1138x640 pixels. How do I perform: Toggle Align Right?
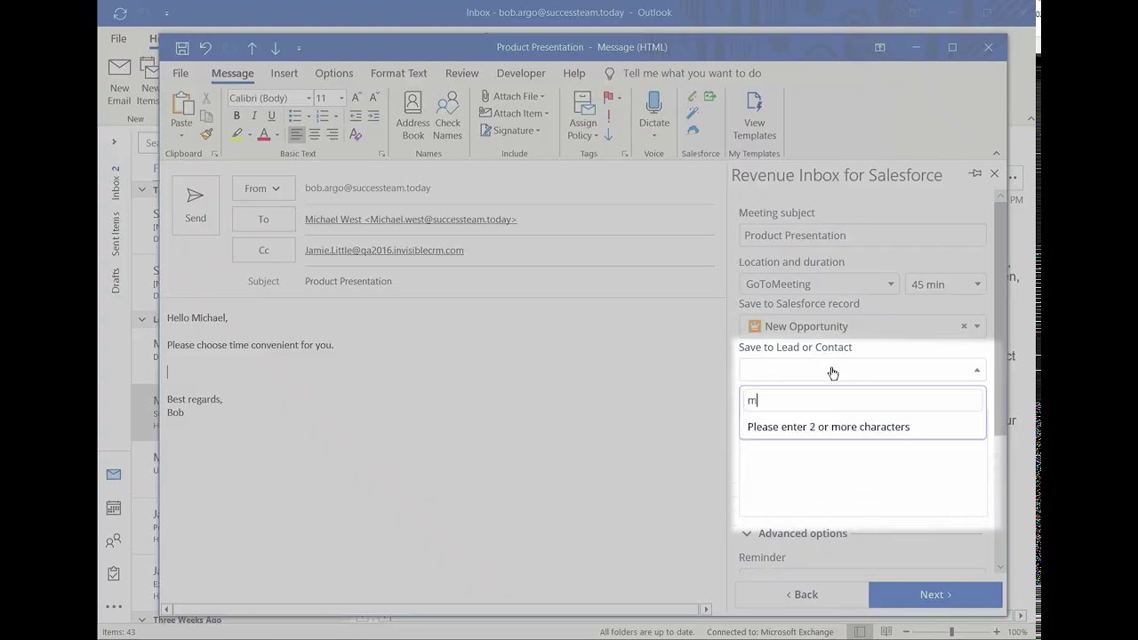(x=332, y=134)
